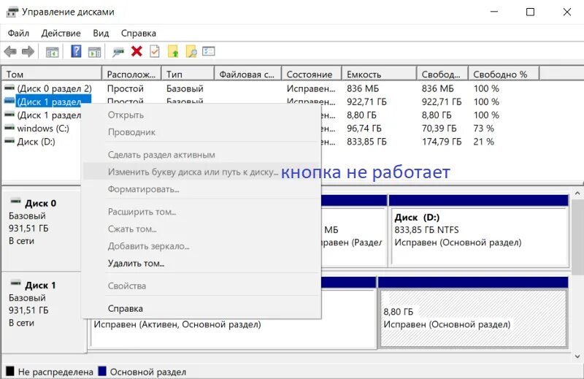
Task: Click Добавить зеркало... in the context menu
Action: 201,246
